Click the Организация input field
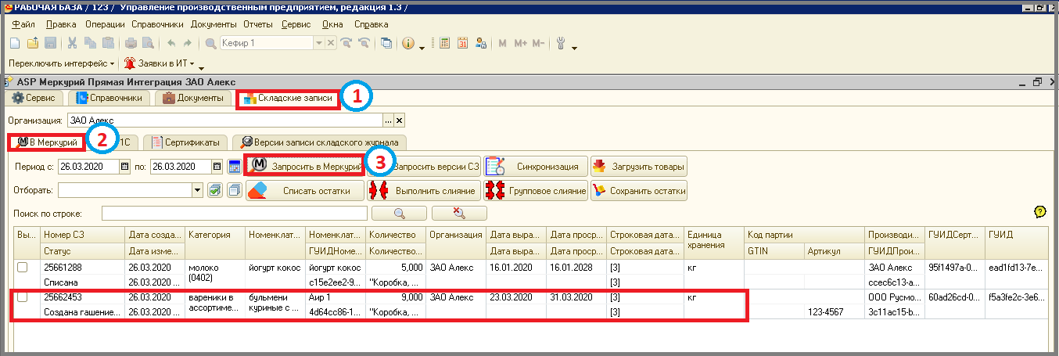This screenshot has height=356, width=1059. [x=224, y=120]
